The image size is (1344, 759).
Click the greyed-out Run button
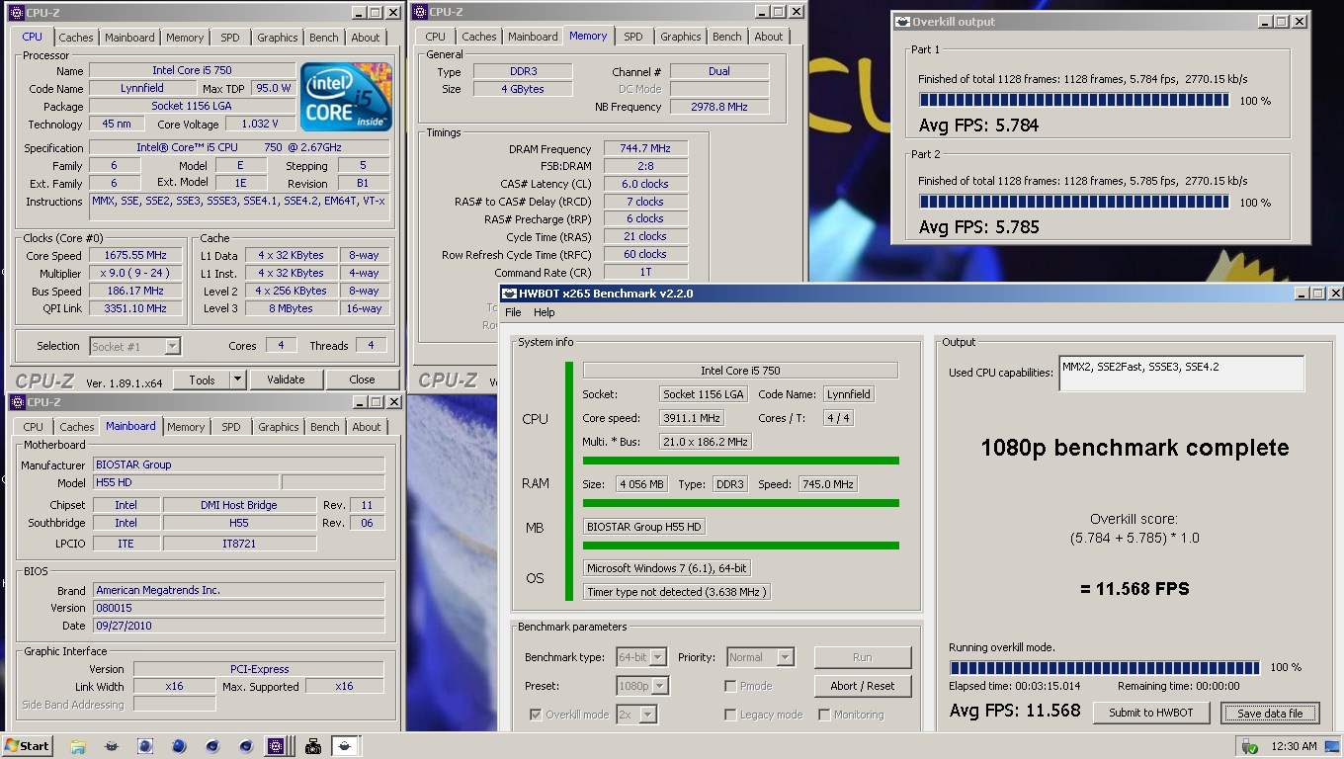coord(863,657)
